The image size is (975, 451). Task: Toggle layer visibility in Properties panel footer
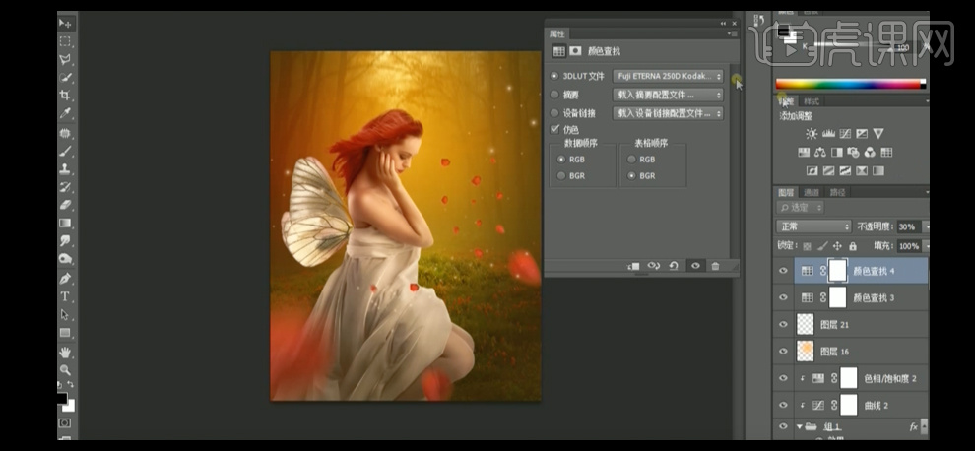[x=695, y=266]
